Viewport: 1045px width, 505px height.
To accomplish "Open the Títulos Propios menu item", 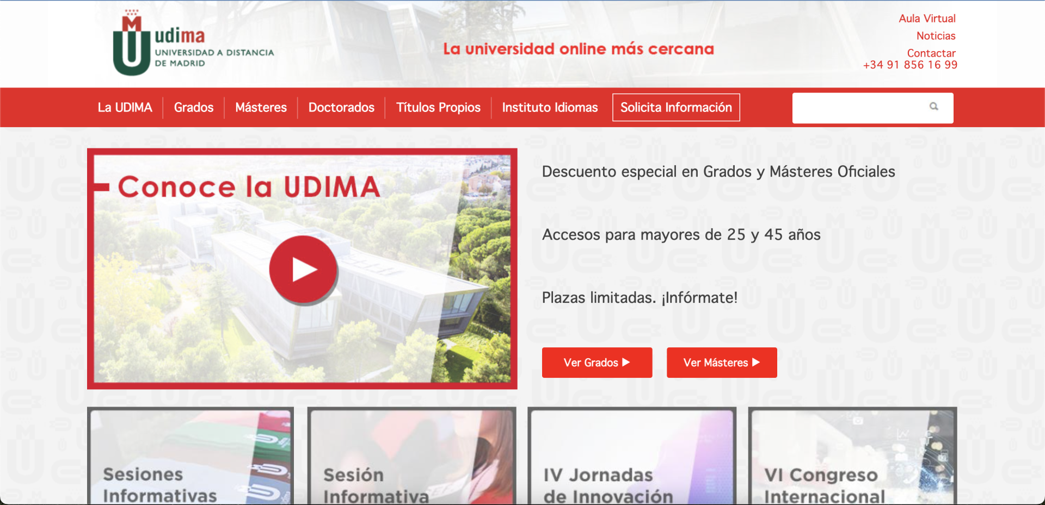I will (438, 107).
